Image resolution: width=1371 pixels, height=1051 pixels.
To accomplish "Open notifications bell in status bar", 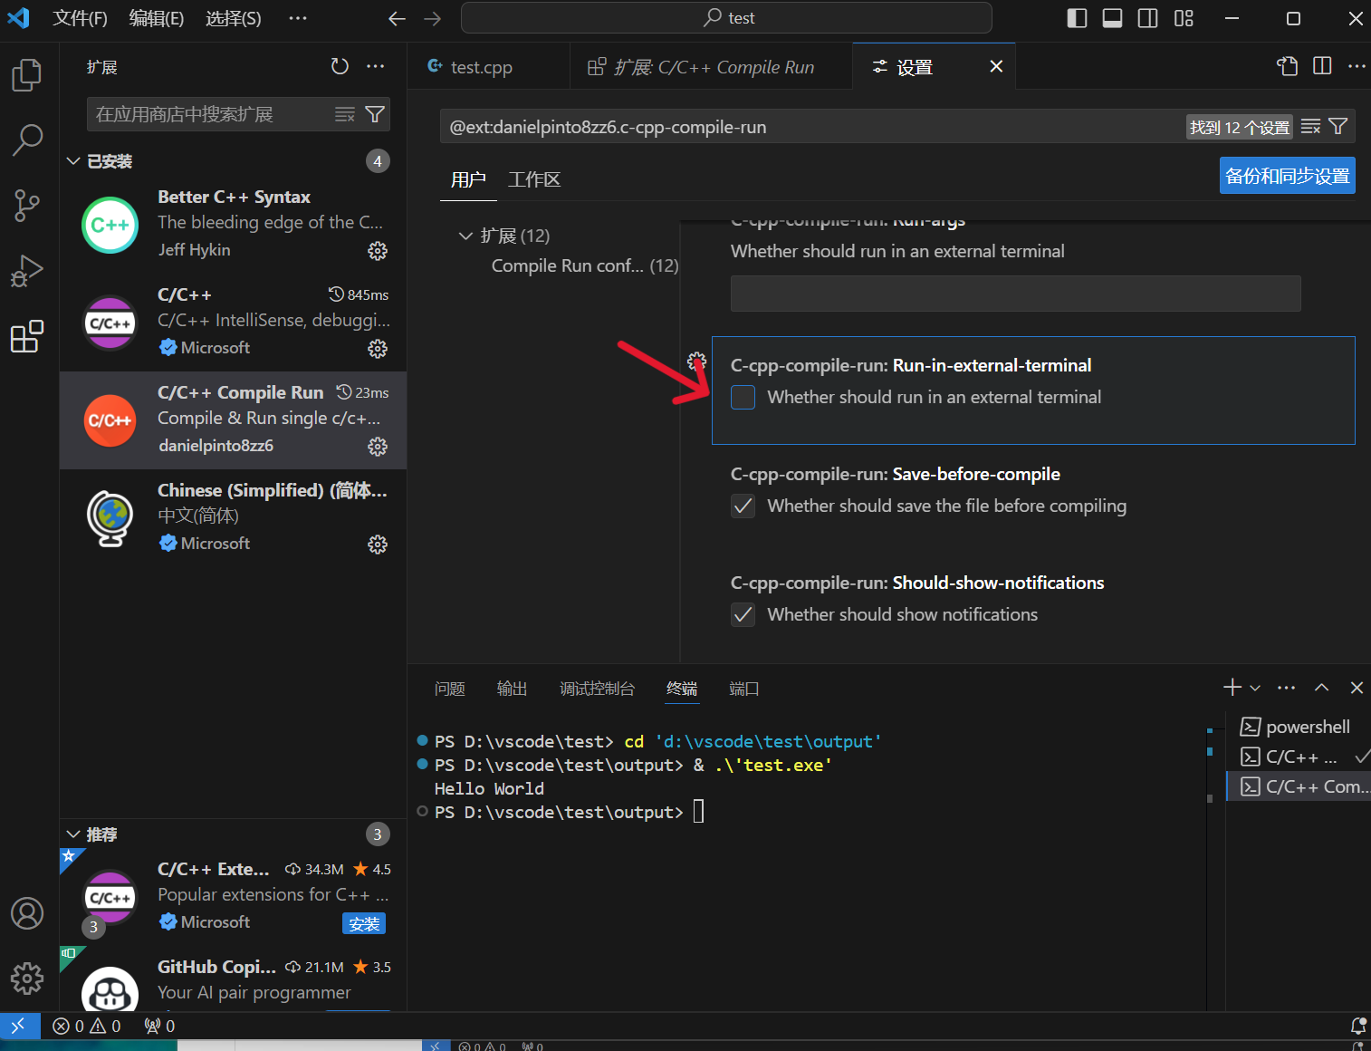I will click(x=1357, y=1026).
